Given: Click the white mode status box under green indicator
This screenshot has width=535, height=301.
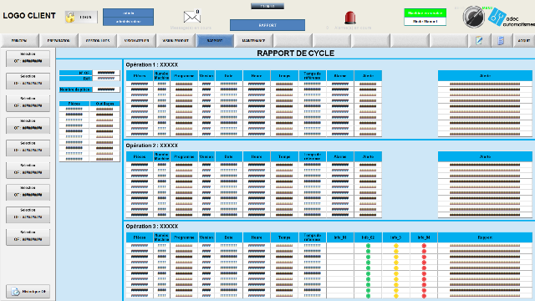Looking at the screenshot, I should (425, 22).
